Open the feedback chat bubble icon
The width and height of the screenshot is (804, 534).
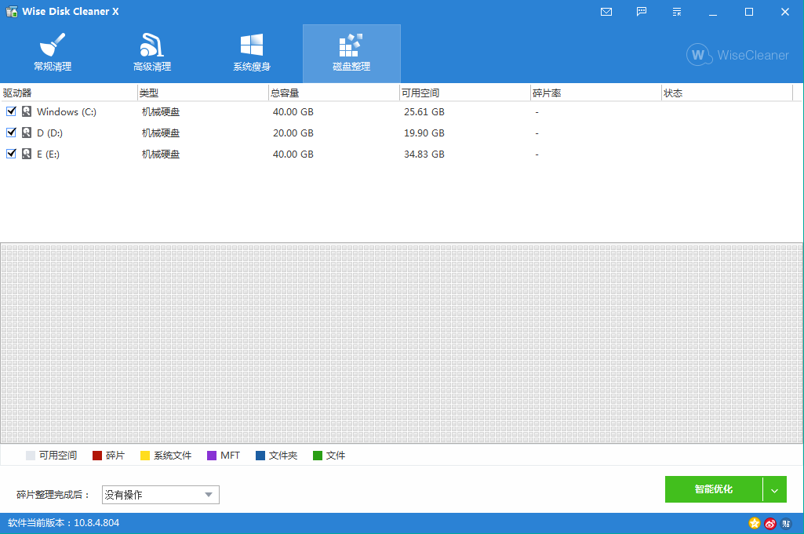coord(642,12)
